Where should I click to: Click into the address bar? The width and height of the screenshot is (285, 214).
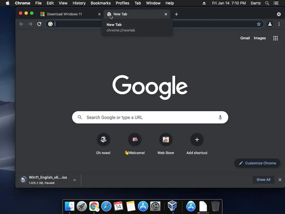tap(154, 24)
